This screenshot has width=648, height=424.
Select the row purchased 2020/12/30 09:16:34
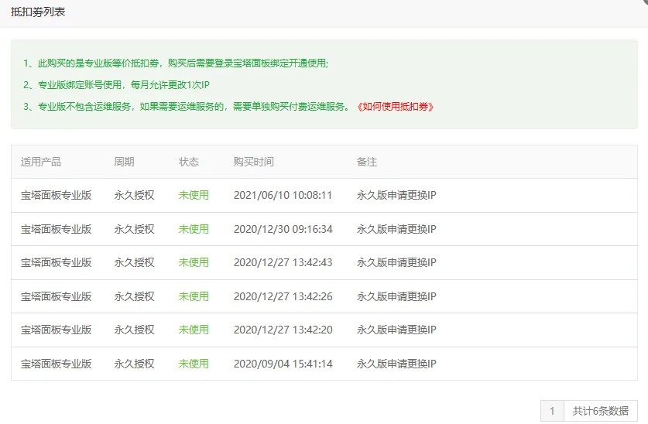click(283, 229)
